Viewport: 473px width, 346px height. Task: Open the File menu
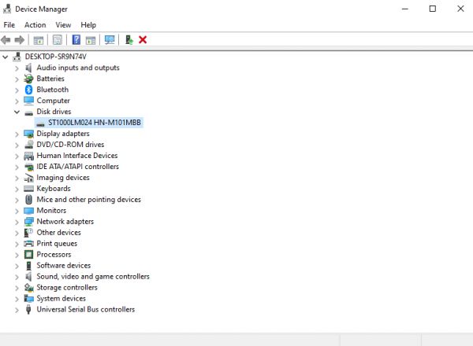coord(9,25)
